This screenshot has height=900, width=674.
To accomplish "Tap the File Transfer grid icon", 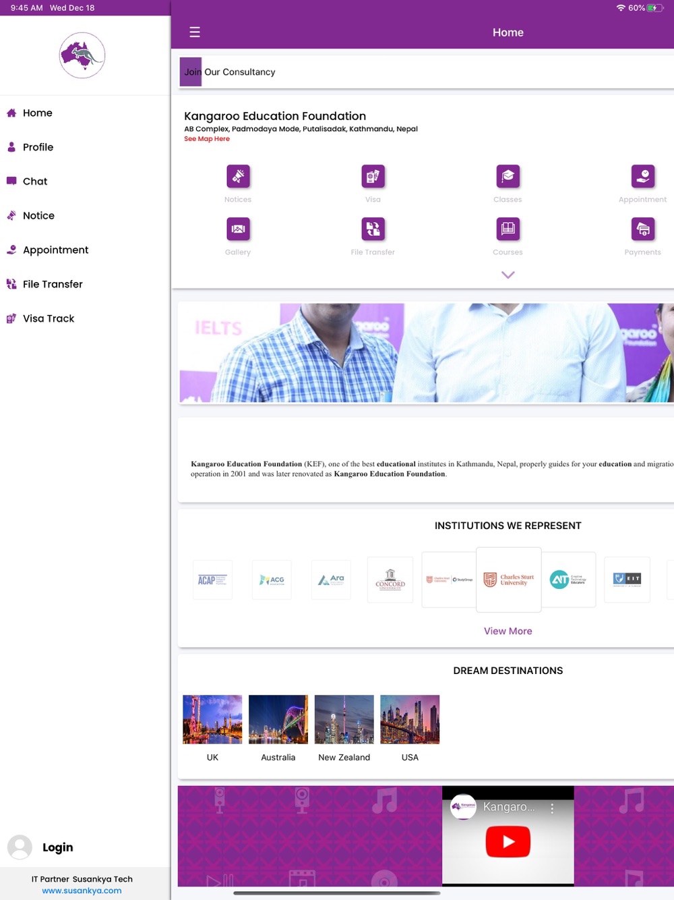I will [x=373, y=229].
